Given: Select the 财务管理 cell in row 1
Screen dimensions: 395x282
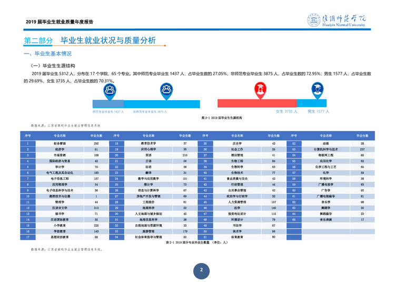Looking at the screenshot, I should point(60,143).
